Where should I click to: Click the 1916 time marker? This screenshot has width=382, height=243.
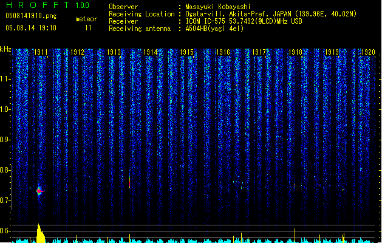pos(223,52)
